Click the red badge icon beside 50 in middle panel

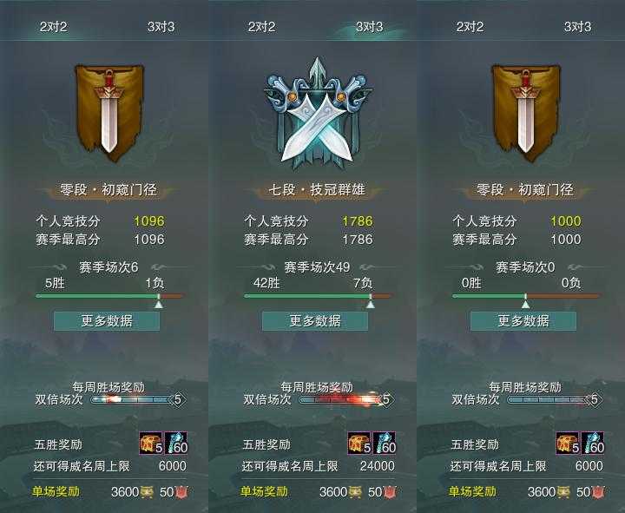[x=391, y=492]
